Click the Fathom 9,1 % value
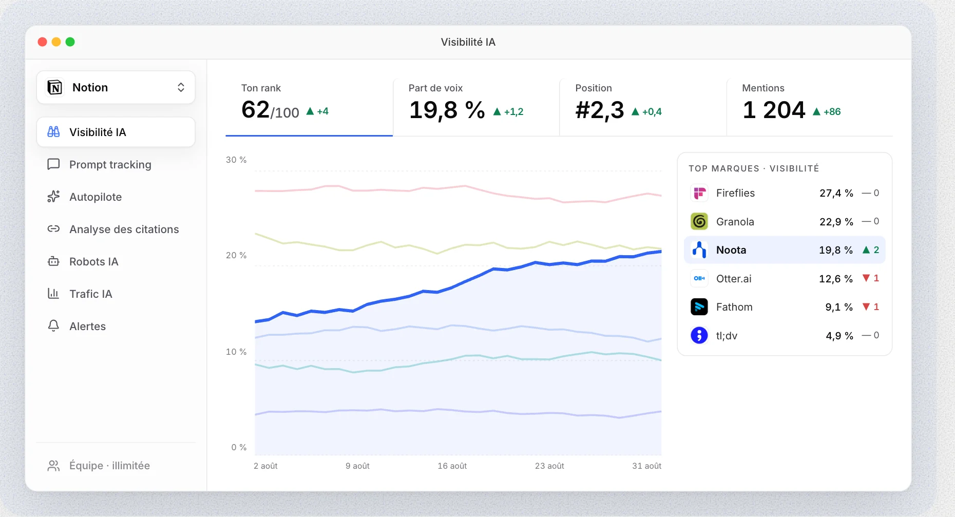Image resolution: width=955 pixels, height=517 pixels. click(x=839, y=307)
